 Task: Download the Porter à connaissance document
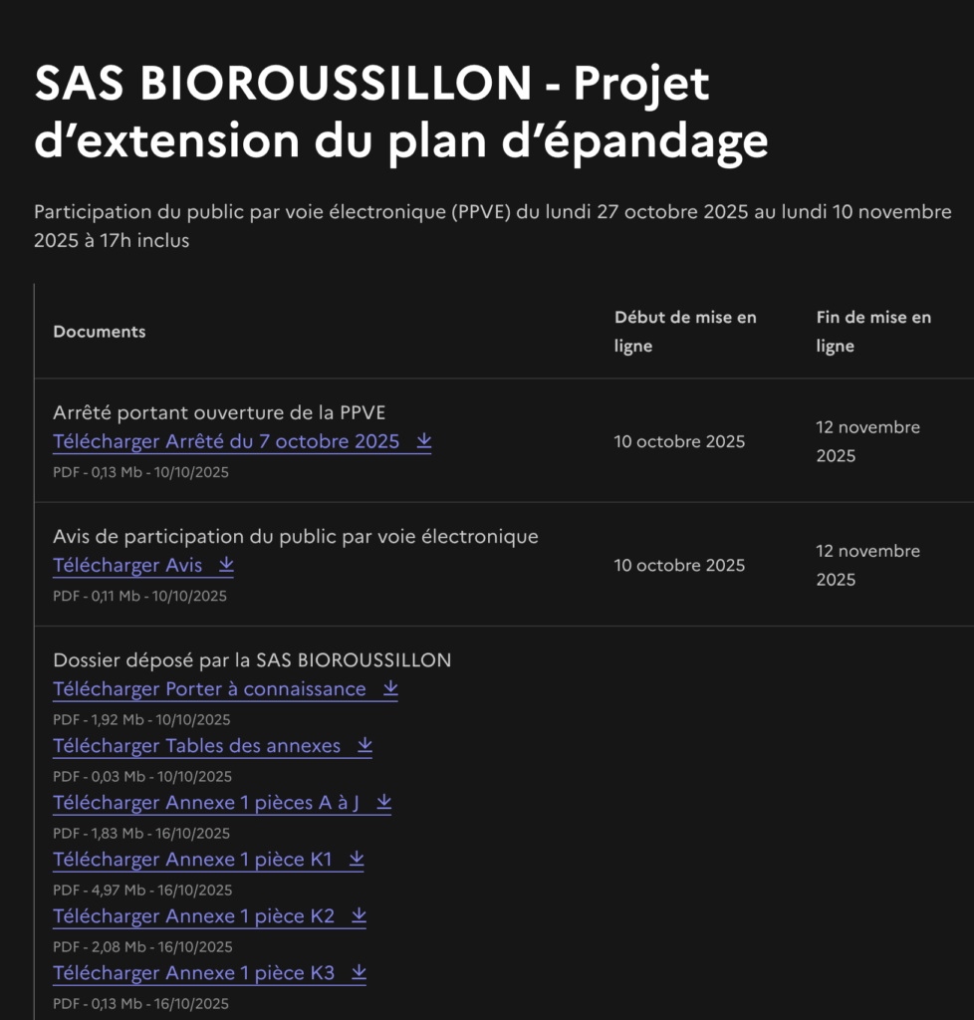click(x=209, y=688)
